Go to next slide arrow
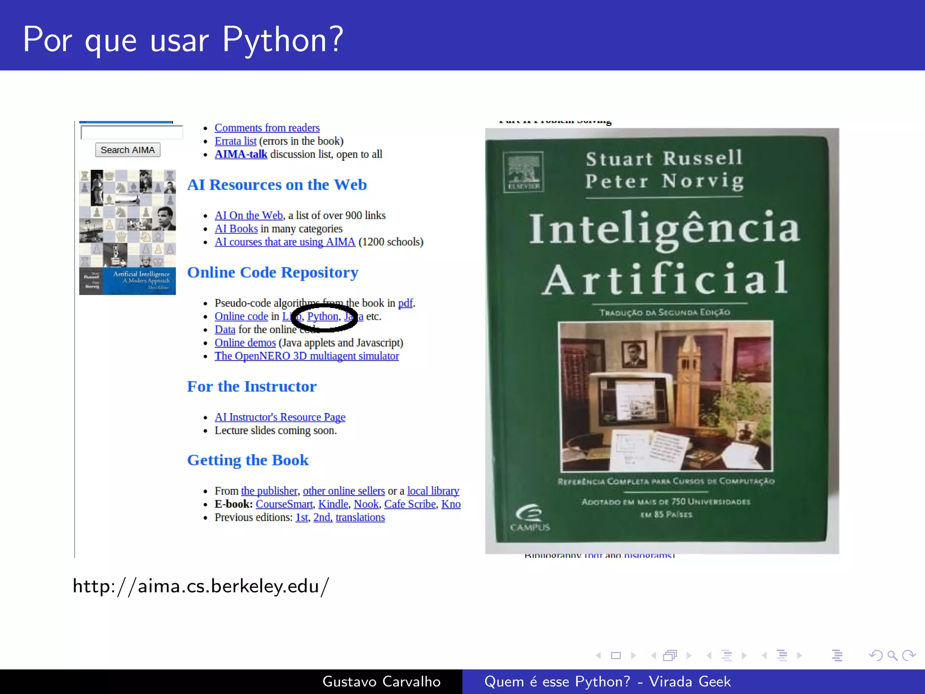This screenshot has width=925, height=694. [634, 655]
